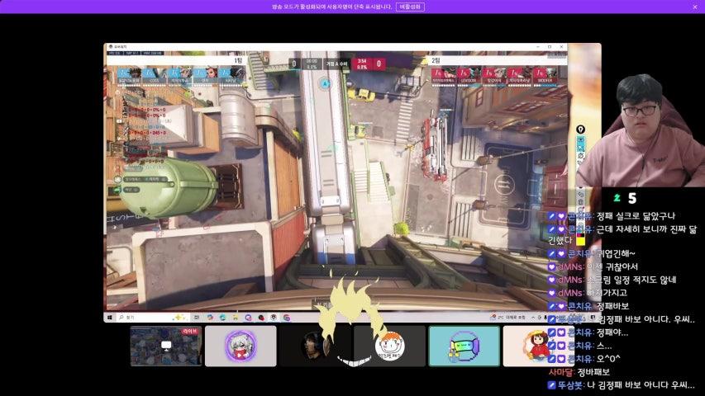Open the Windows Start menu

(x=109, y=317)
